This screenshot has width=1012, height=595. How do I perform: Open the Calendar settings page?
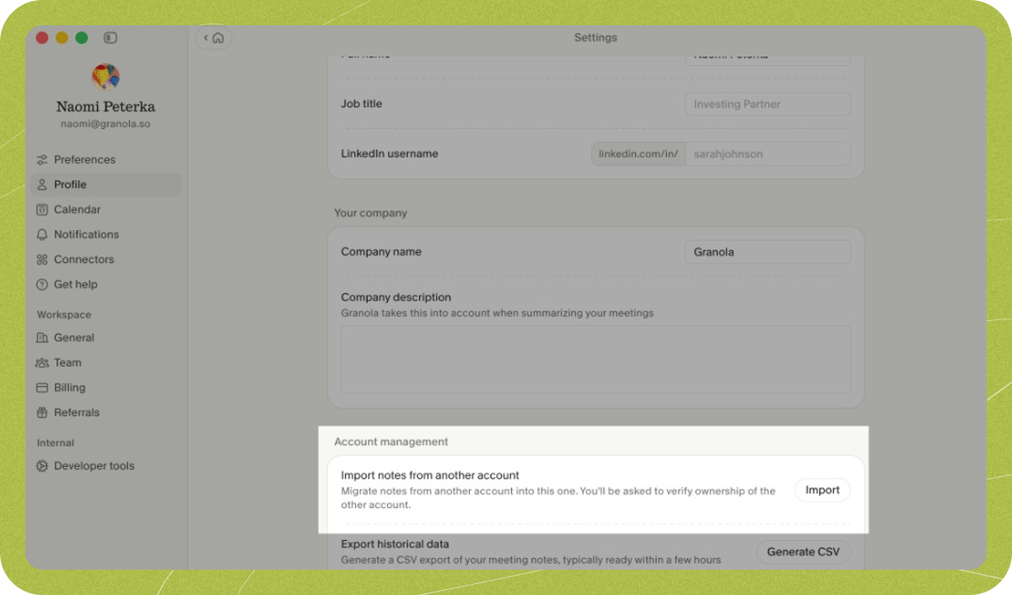point(105,209)
